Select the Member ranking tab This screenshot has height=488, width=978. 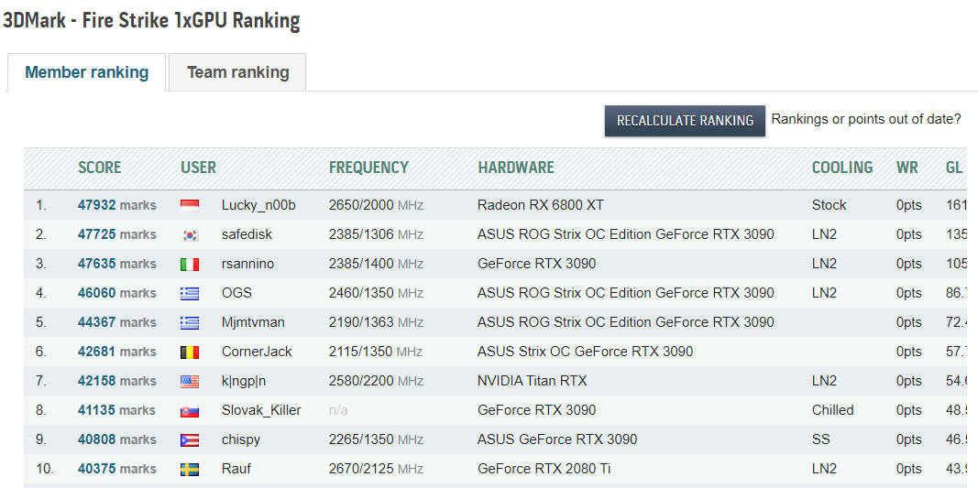pos(86,72)
